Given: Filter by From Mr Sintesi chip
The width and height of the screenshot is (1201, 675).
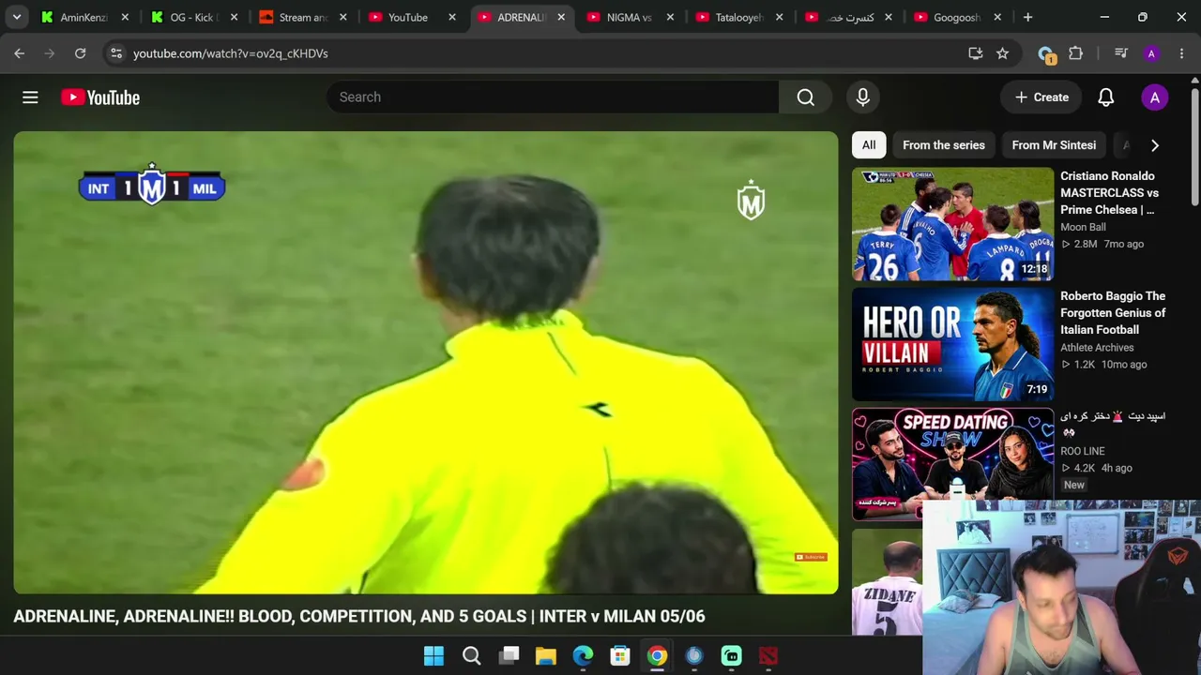Looking at the screenshot, I should point(1054,145).
